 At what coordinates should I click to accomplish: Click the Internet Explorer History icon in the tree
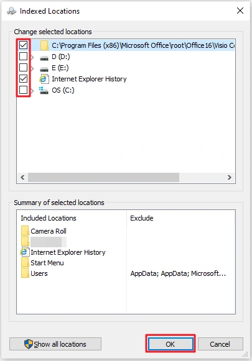coord(44,79)
